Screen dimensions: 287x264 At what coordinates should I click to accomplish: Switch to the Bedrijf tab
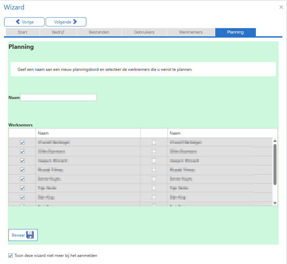point(58,32)
